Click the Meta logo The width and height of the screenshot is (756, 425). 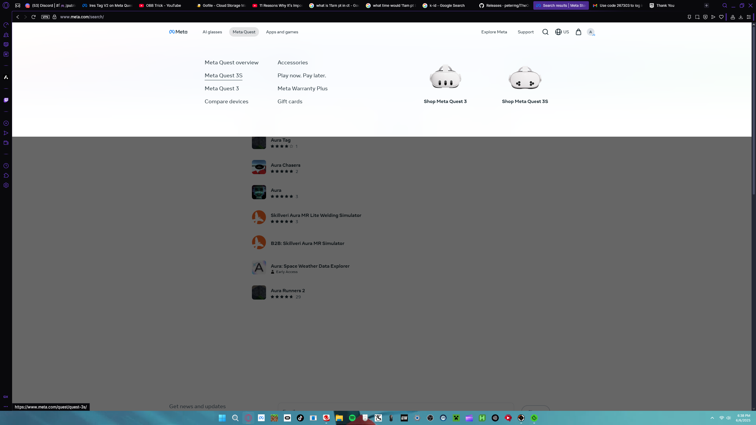pos(178,32)
